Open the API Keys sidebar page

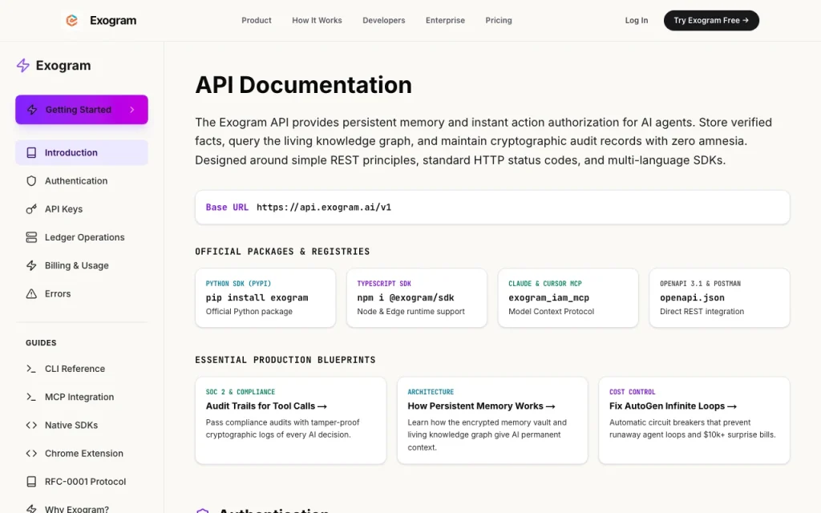82,209
